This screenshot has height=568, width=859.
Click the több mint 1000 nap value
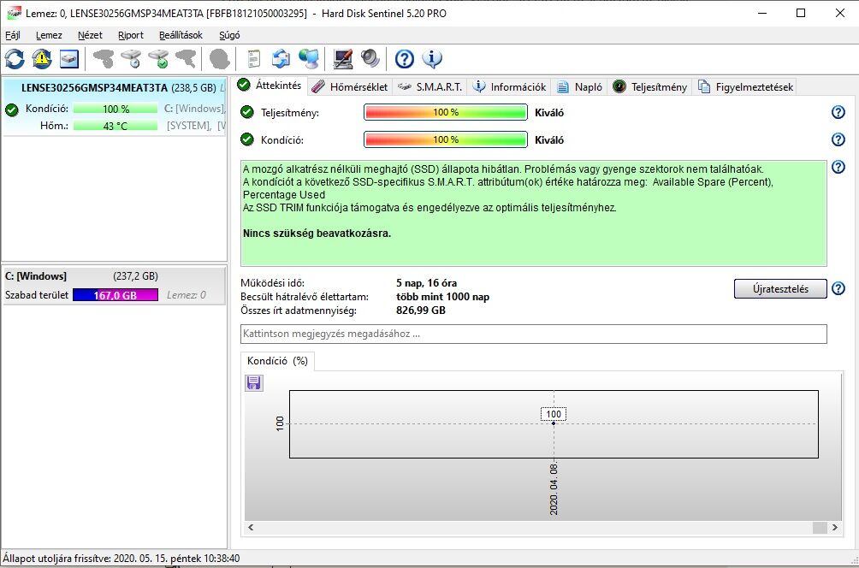[x=442, y=297]
